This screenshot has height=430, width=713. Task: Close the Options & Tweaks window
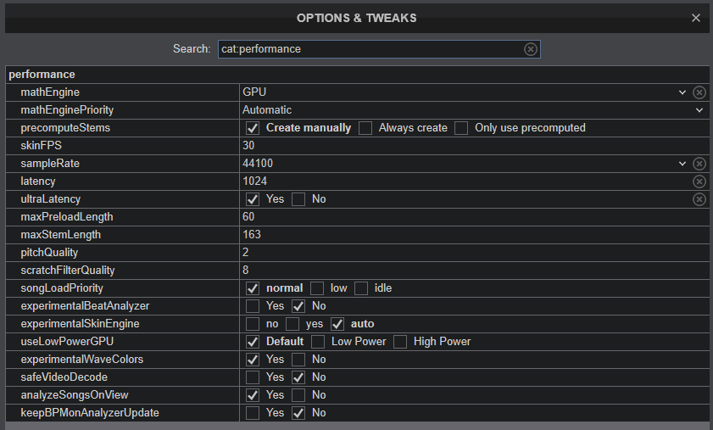pyautogui.click(x=696, y=18)
